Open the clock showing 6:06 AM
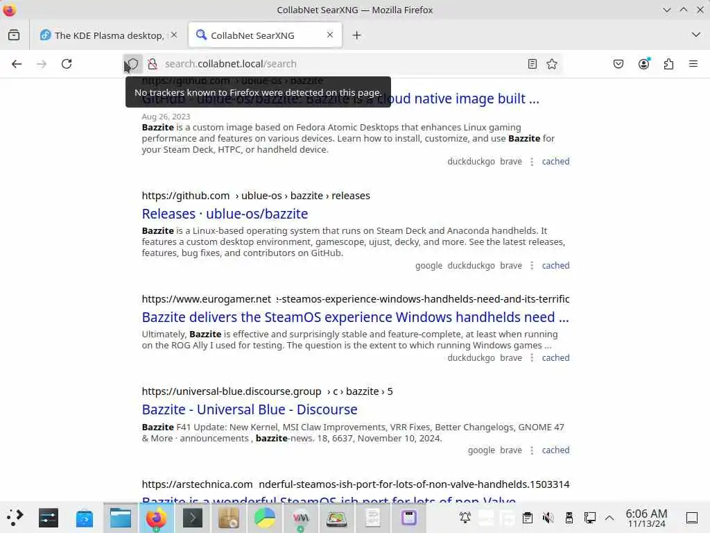710x533 pixels. pos(646,518)
